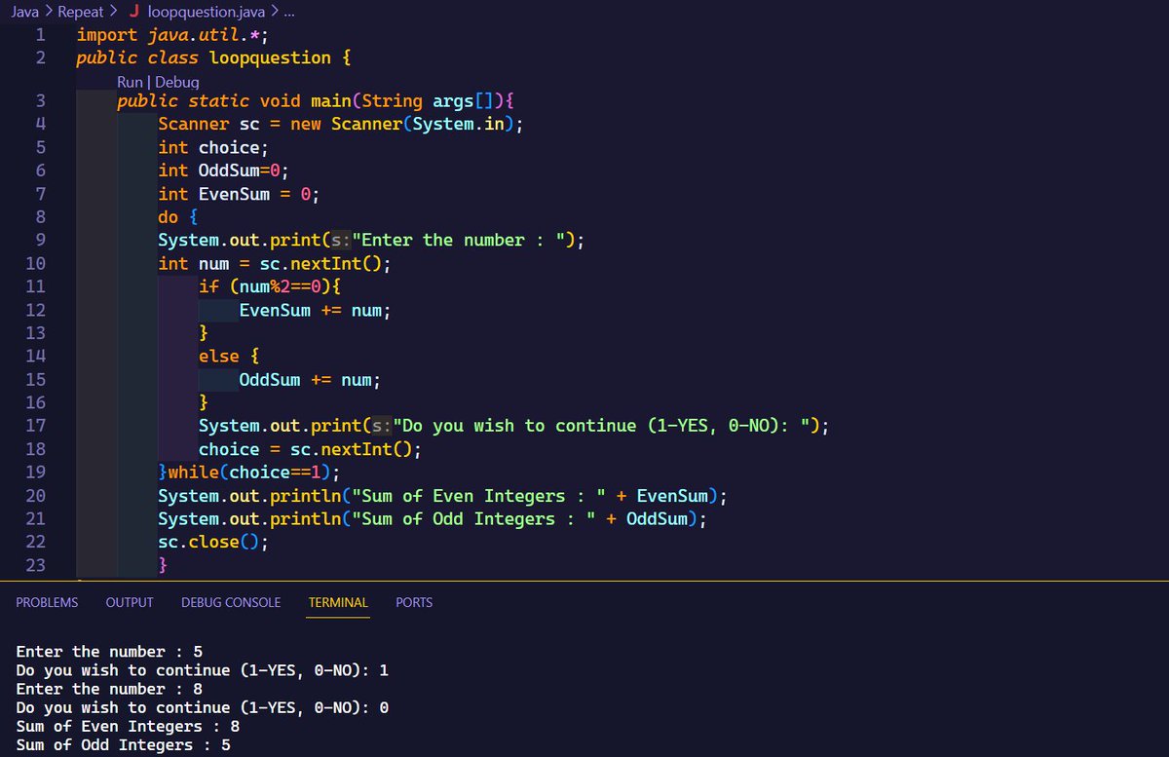The image size is (1169, 757).
Task: Click terminal line 'Enter the number : 8'
Action: point(109,689)
